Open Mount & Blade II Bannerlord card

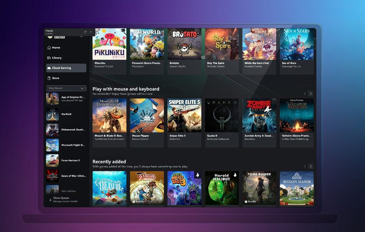109,123
